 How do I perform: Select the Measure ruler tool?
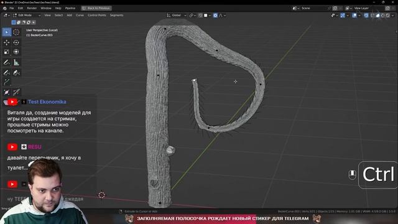pos(16,62)
